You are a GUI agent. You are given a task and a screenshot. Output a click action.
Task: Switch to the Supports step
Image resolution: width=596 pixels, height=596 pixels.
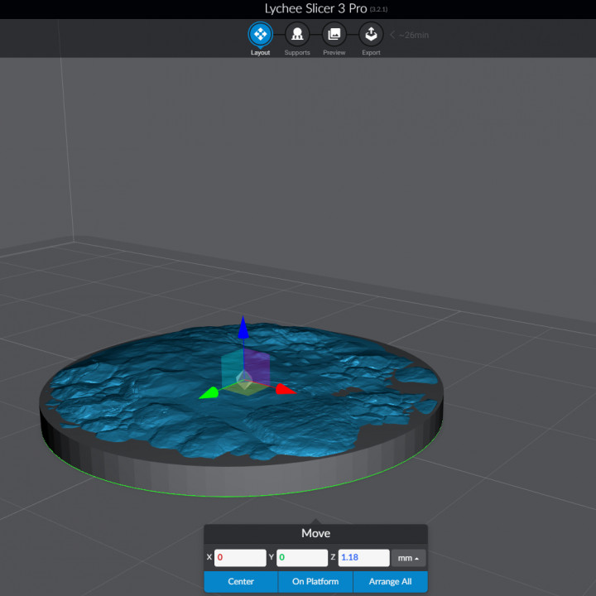(296, 35)
